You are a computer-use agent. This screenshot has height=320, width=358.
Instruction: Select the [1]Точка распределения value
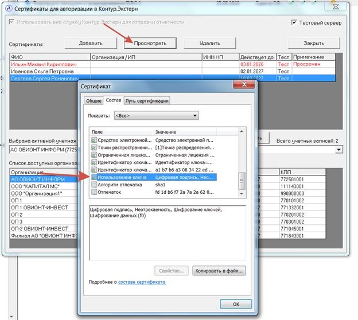point(185,147)
